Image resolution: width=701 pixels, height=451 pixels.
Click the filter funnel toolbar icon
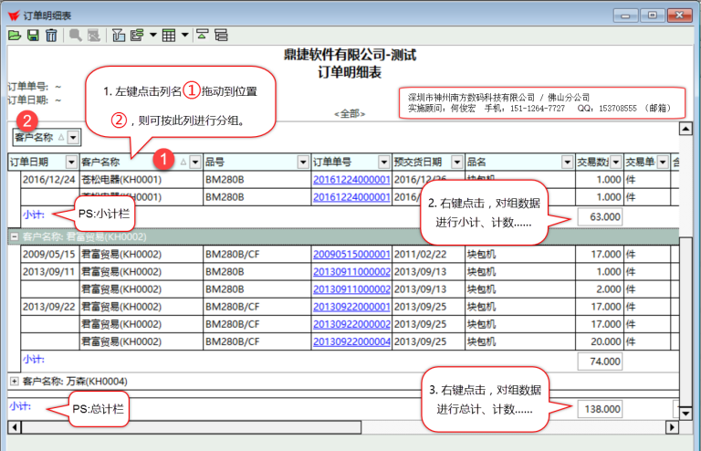[119, 36]
